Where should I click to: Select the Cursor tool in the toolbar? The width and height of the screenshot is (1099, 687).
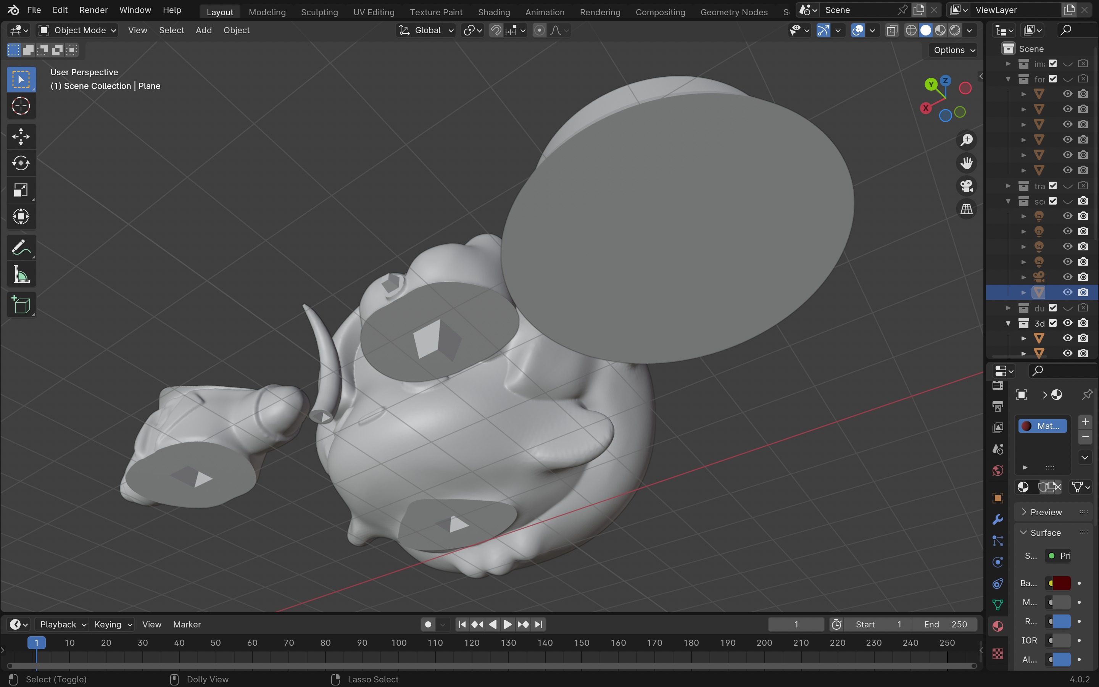point(21,106)
